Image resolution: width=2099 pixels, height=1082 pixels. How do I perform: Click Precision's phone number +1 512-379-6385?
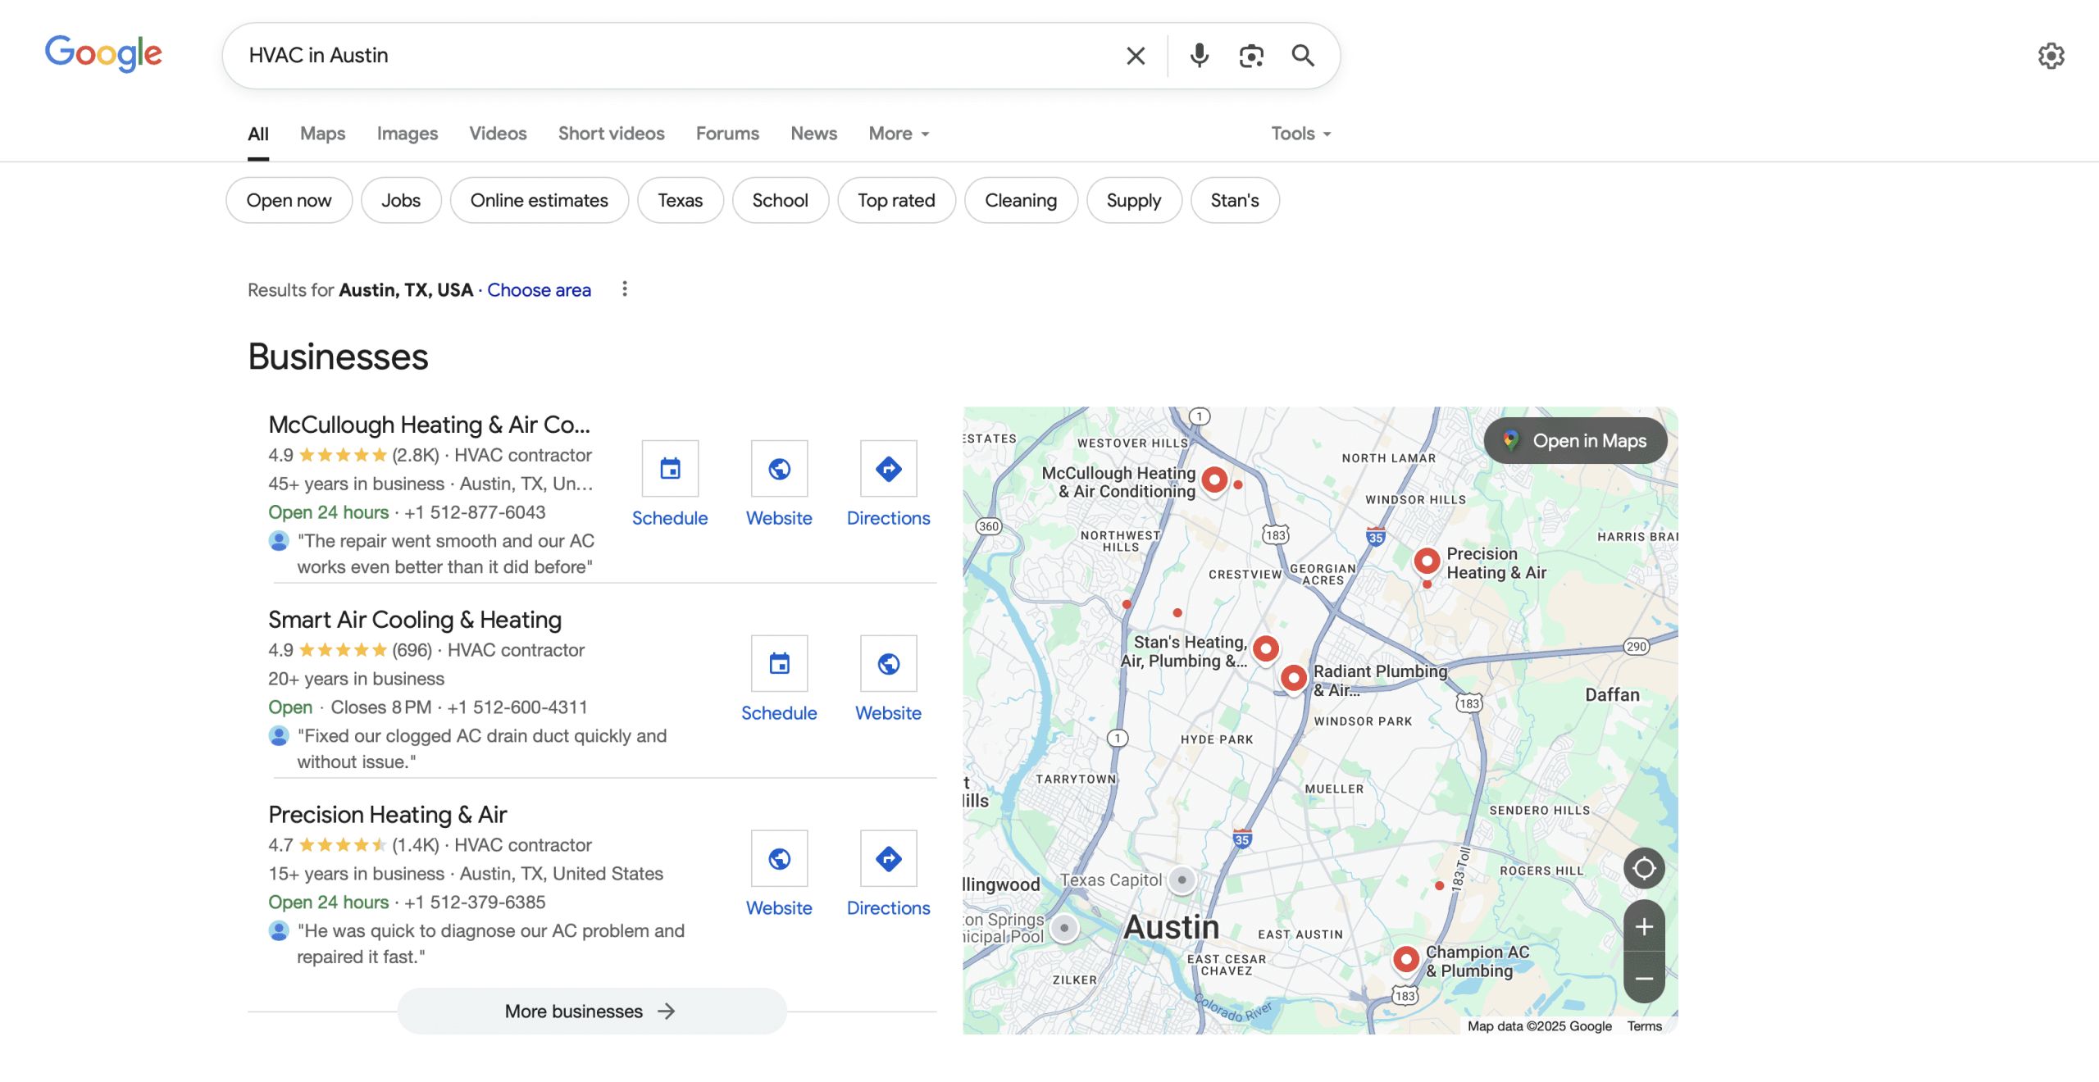pyautogui.click(x=475, y=902)
